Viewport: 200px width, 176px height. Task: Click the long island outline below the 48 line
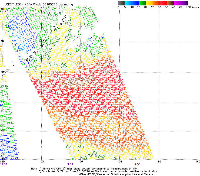(28, 58)
